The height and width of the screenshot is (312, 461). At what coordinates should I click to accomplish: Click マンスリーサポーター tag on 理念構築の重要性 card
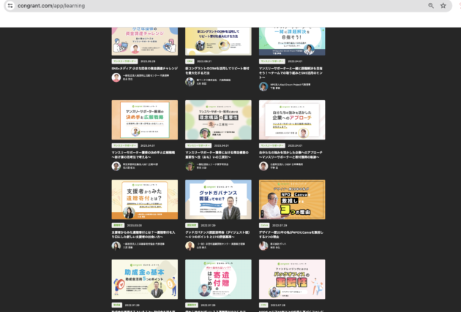tap(198, 145)
